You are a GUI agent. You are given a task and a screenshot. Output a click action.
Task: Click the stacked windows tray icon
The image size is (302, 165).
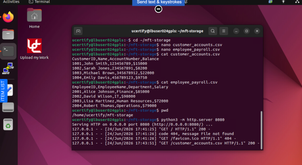pos(270,2)
